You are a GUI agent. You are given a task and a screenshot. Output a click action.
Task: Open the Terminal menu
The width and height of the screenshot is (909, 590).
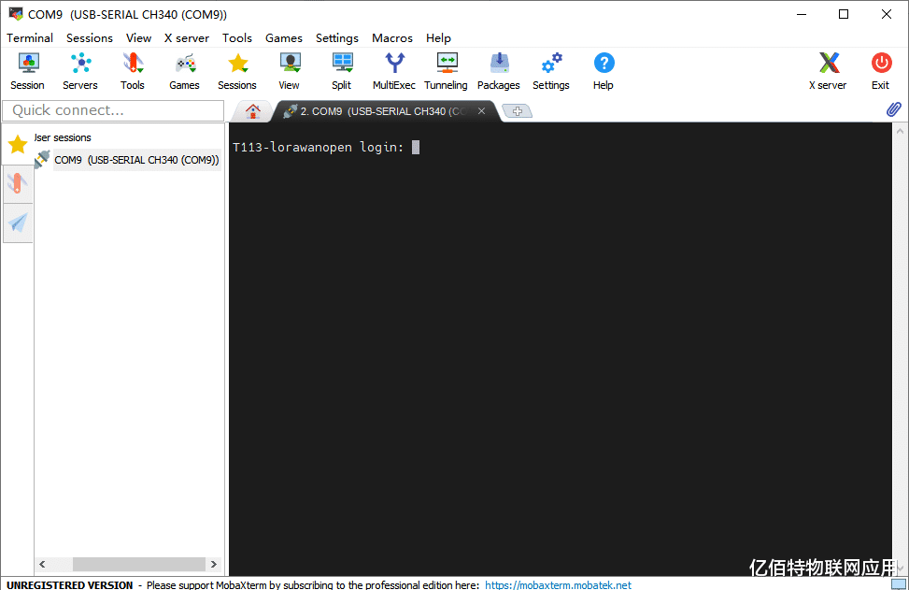pyautogui.click(x=30, y=37)
